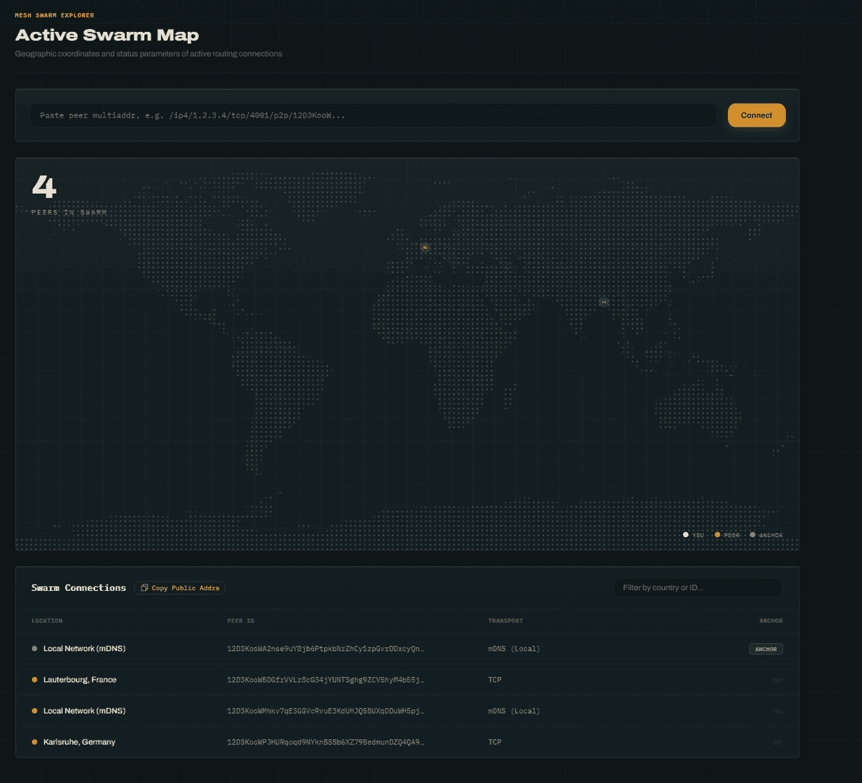Viewport: 862px width, 783px height.
Task: Copy public addresses via Copy Public Addrs
Action: pyautogui.click(x=180, y=588)
